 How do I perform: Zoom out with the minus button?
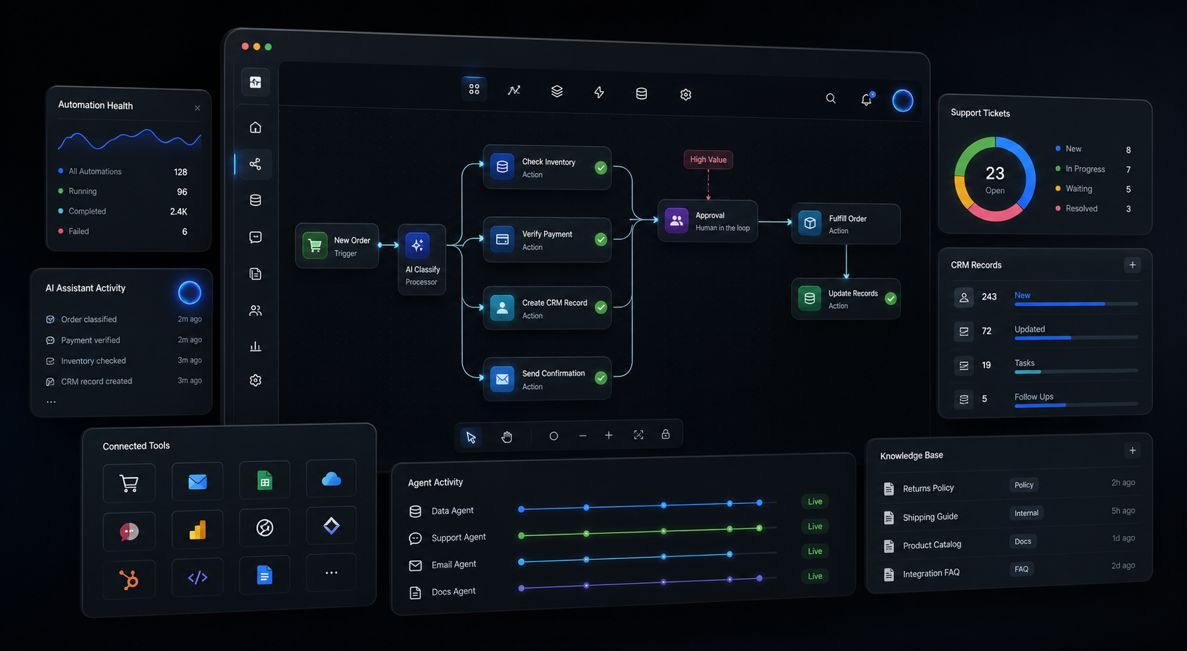tap(583, 436)
